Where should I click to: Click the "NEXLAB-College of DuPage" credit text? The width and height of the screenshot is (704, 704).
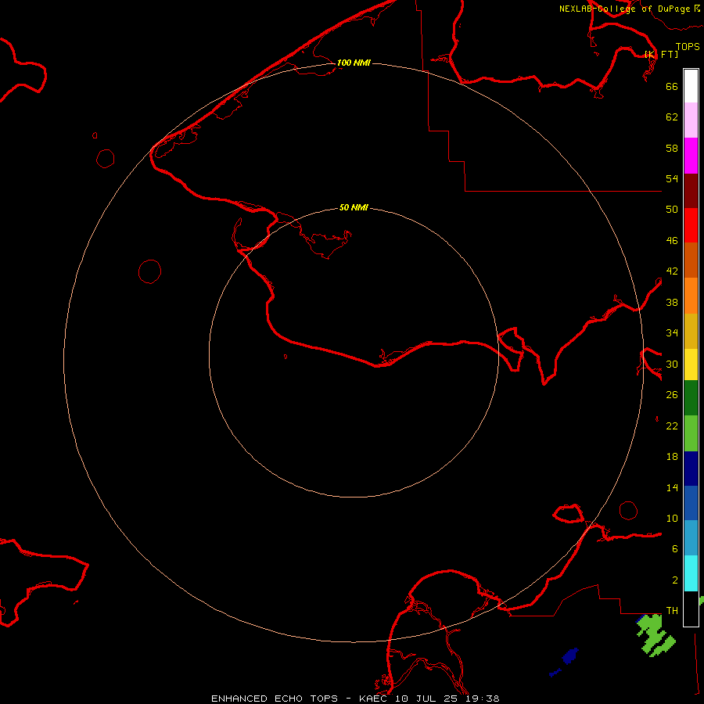[x=624, y=9]
